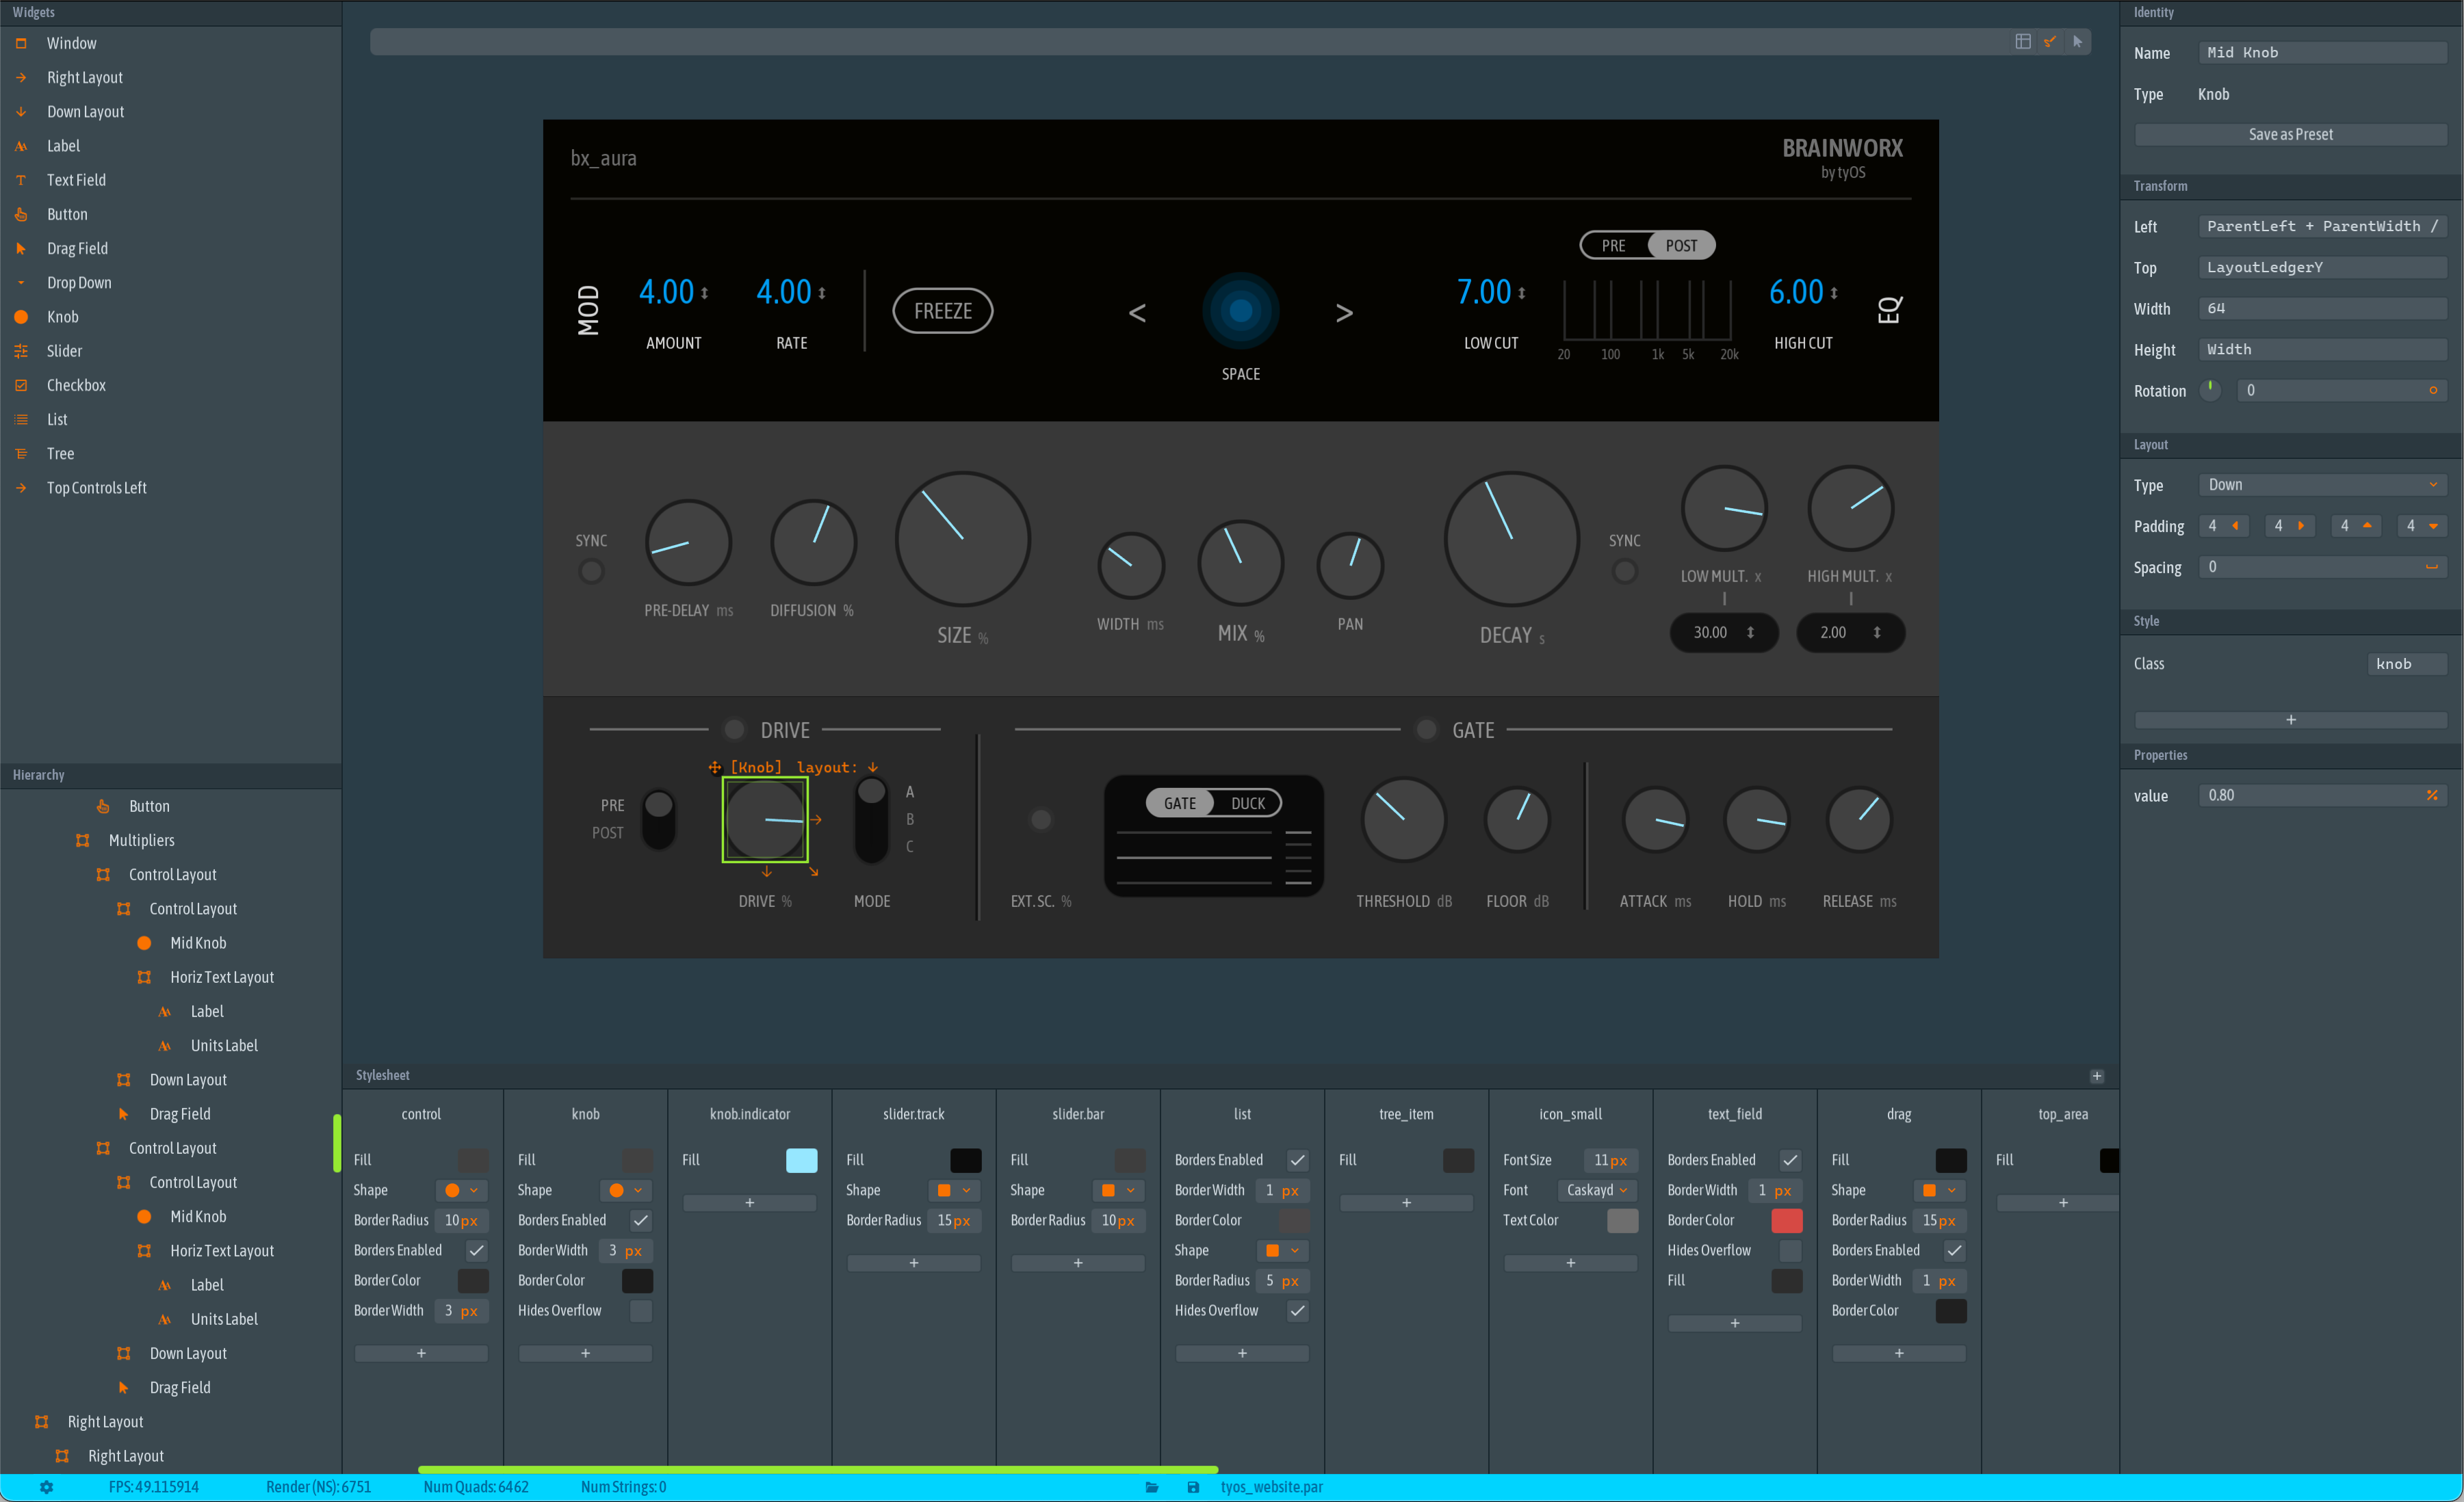
Task: Pick the Knob widget icon in Widgets palette
Action: (x=21, y=317)
